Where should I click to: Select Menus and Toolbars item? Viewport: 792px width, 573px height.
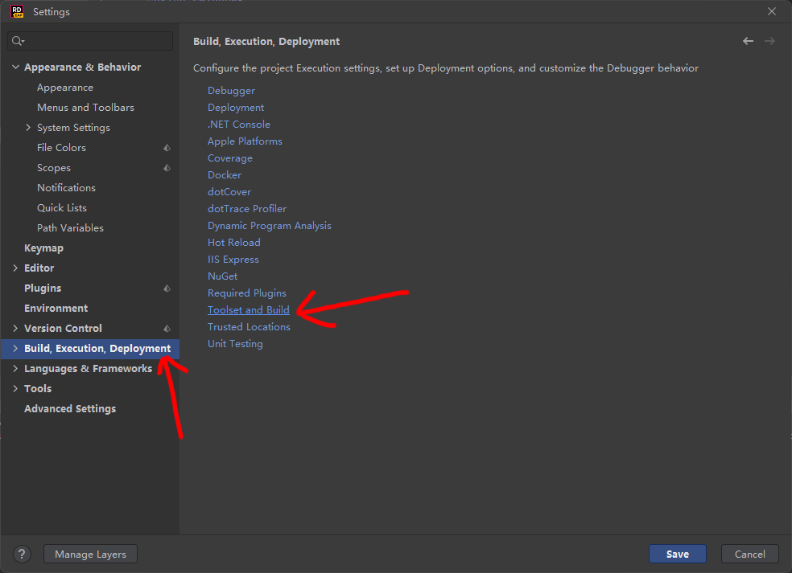[85, 108]
